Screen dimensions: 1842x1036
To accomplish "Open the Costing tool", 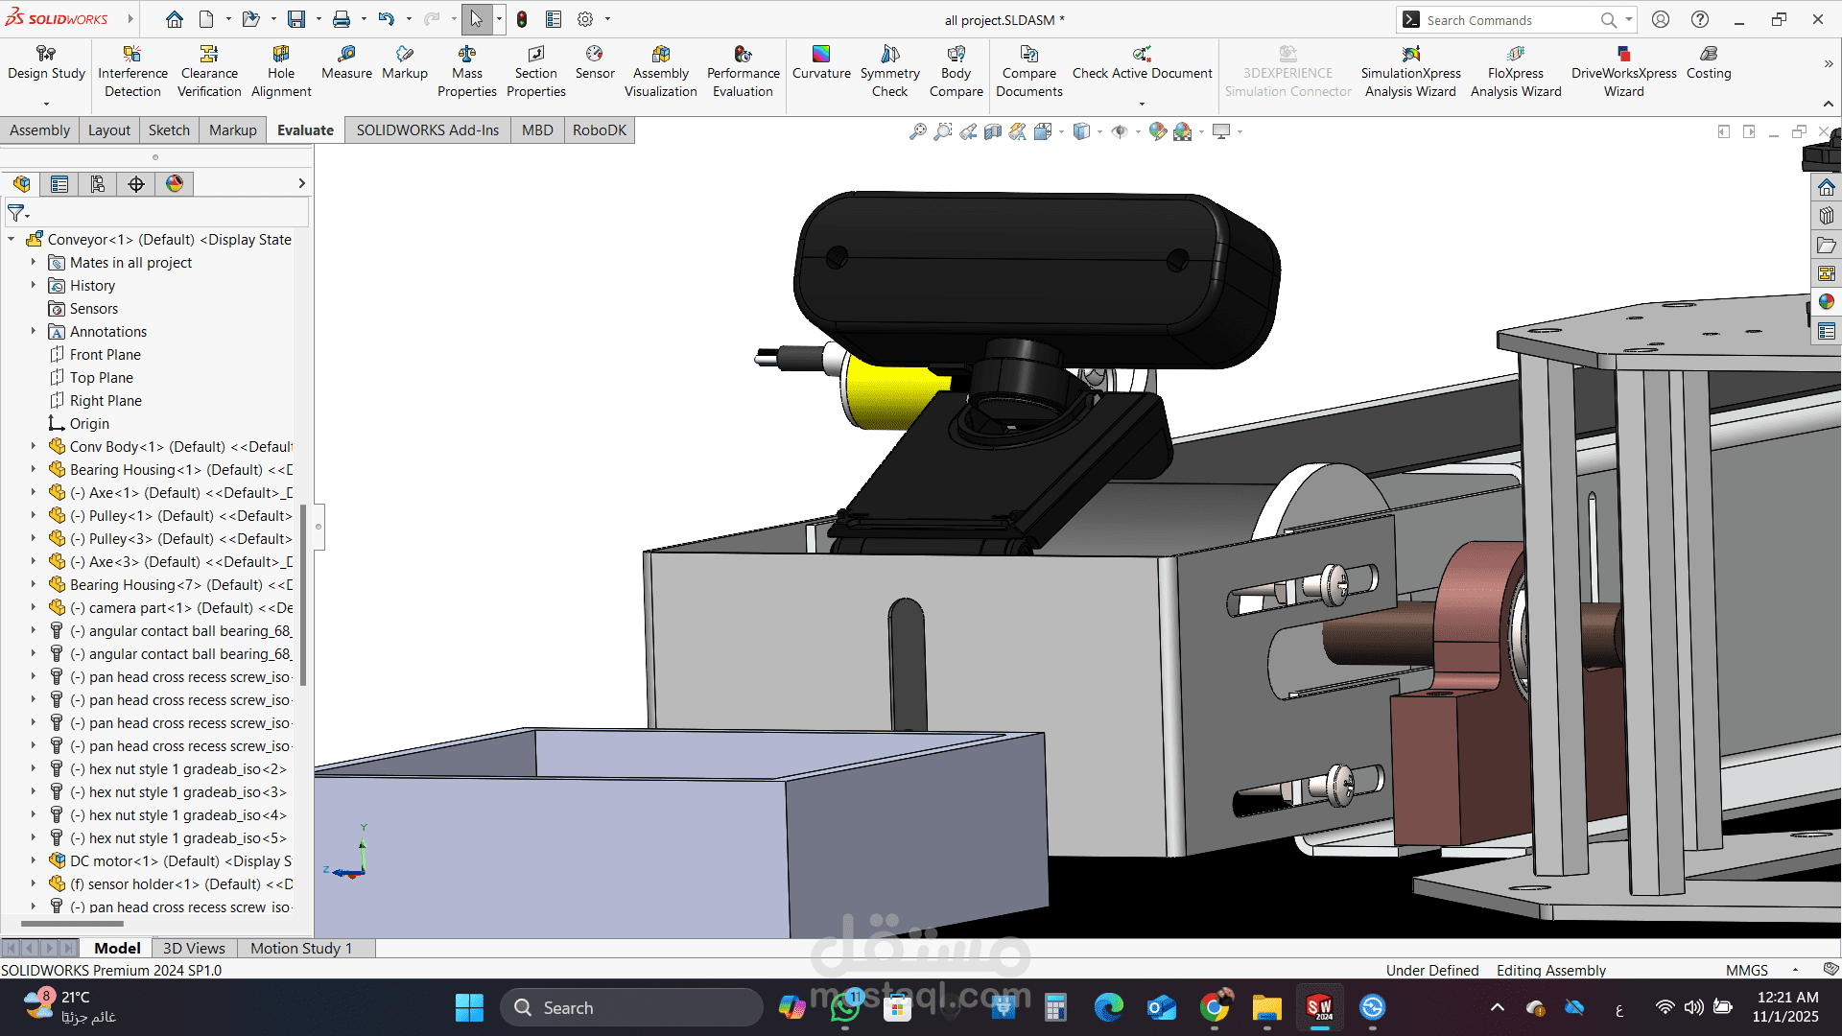I will [x=1709, y=63].
